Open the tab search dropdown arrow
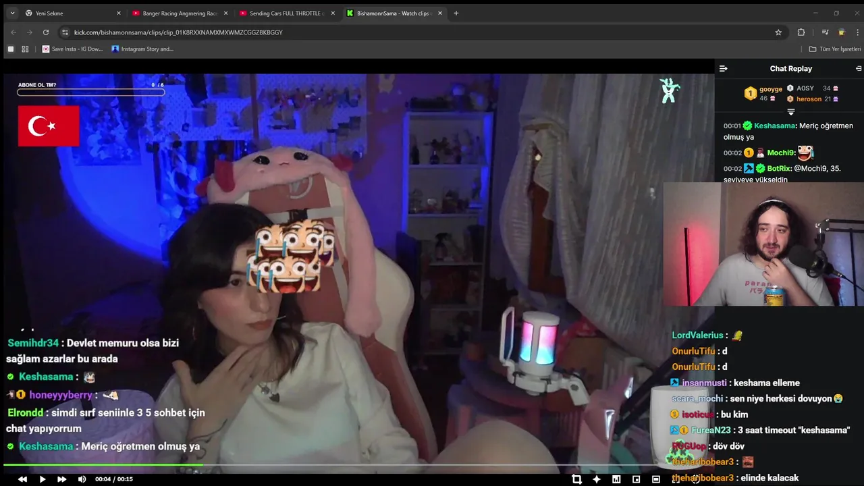Image resolution: width=864 pixels, height=486 pixels. [12, 13]
